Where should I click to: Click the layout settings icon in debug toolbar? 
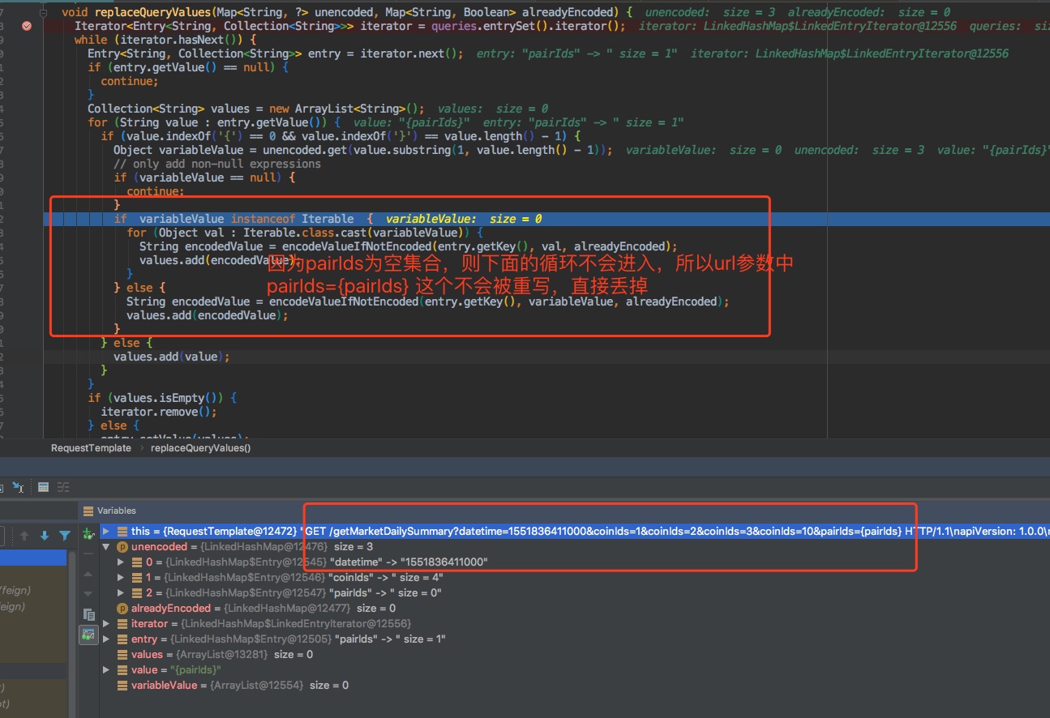point(62,487)
